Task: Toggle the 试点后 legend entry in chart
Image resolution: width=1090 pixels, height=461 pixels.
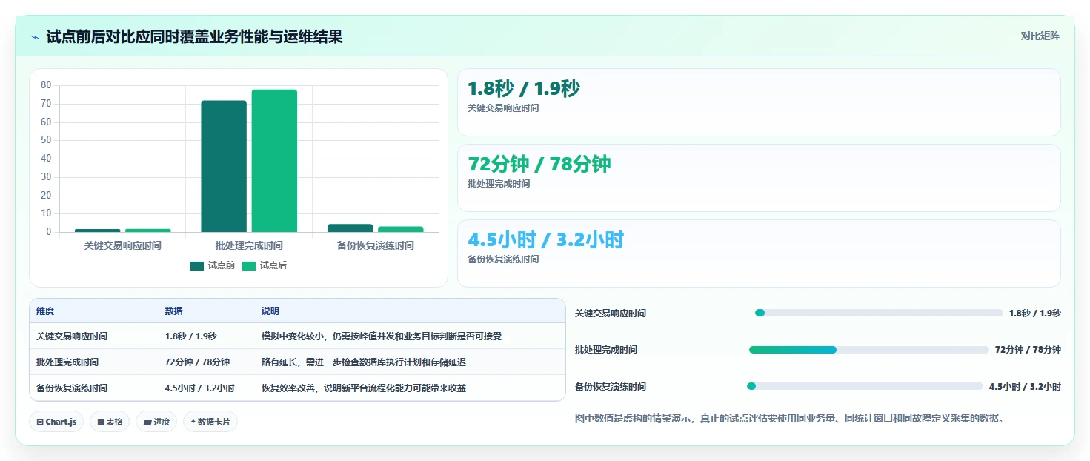Action: tap(265, 265)
